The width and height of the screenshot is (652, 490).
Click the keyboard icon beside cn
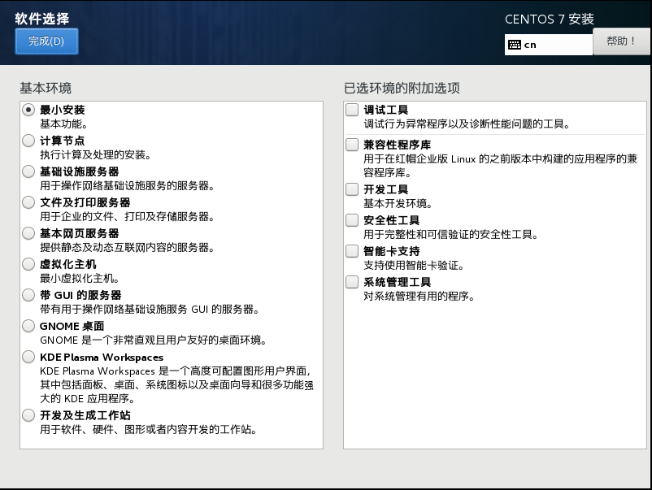pyautogui.click(x=515, y=45)
